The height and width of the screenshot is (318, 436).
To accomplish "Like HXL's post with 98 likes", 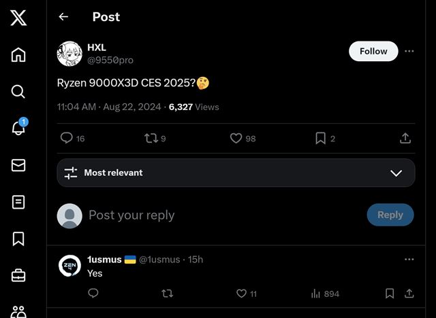I will click(236, 138).
